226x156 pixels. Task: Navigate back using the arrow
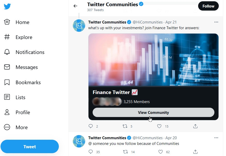75,6
